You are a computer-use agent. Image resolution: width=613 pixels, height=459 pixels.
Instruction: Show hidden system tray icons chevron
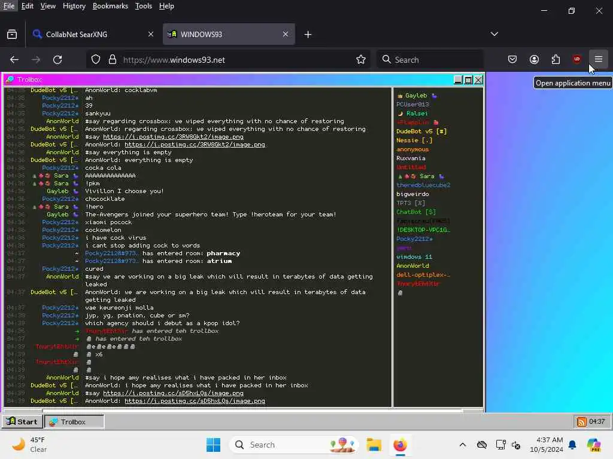click(x=463, y=445)
